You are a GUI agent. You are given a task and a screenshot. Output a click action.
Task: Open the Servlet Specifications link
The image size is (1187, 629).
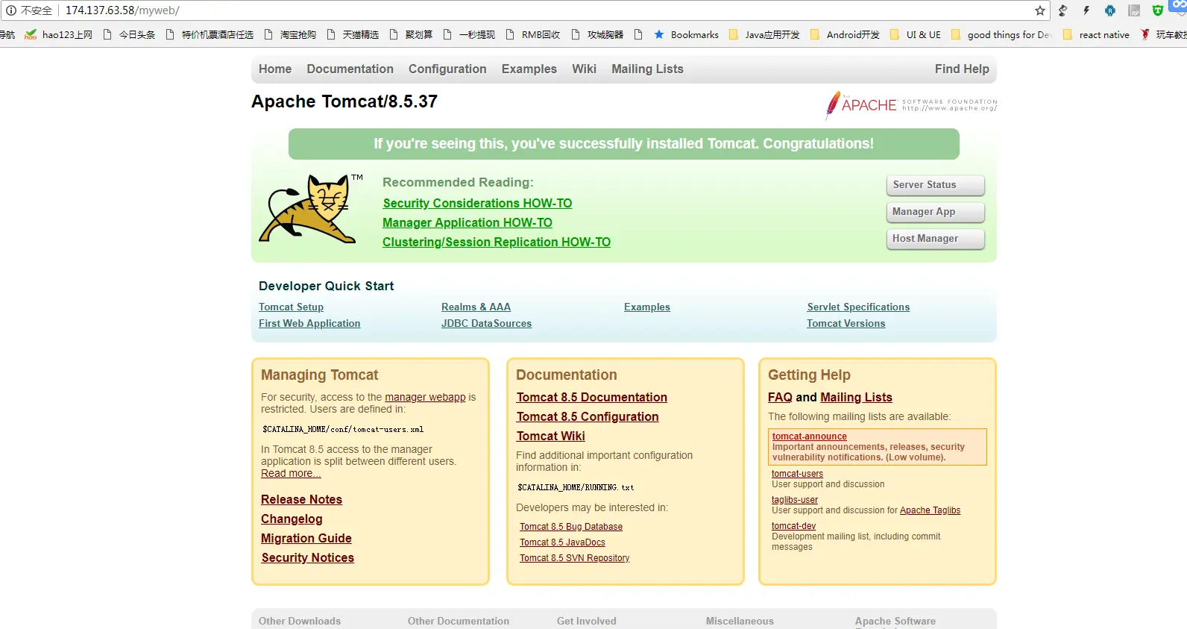tap(858, 307)
